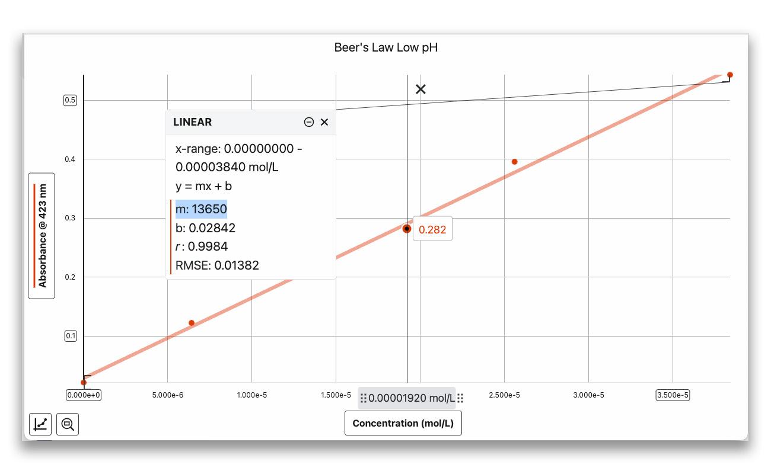The image size is (771, 474).
Task: Grab the right drag handle of examine label
Action: 460,398
